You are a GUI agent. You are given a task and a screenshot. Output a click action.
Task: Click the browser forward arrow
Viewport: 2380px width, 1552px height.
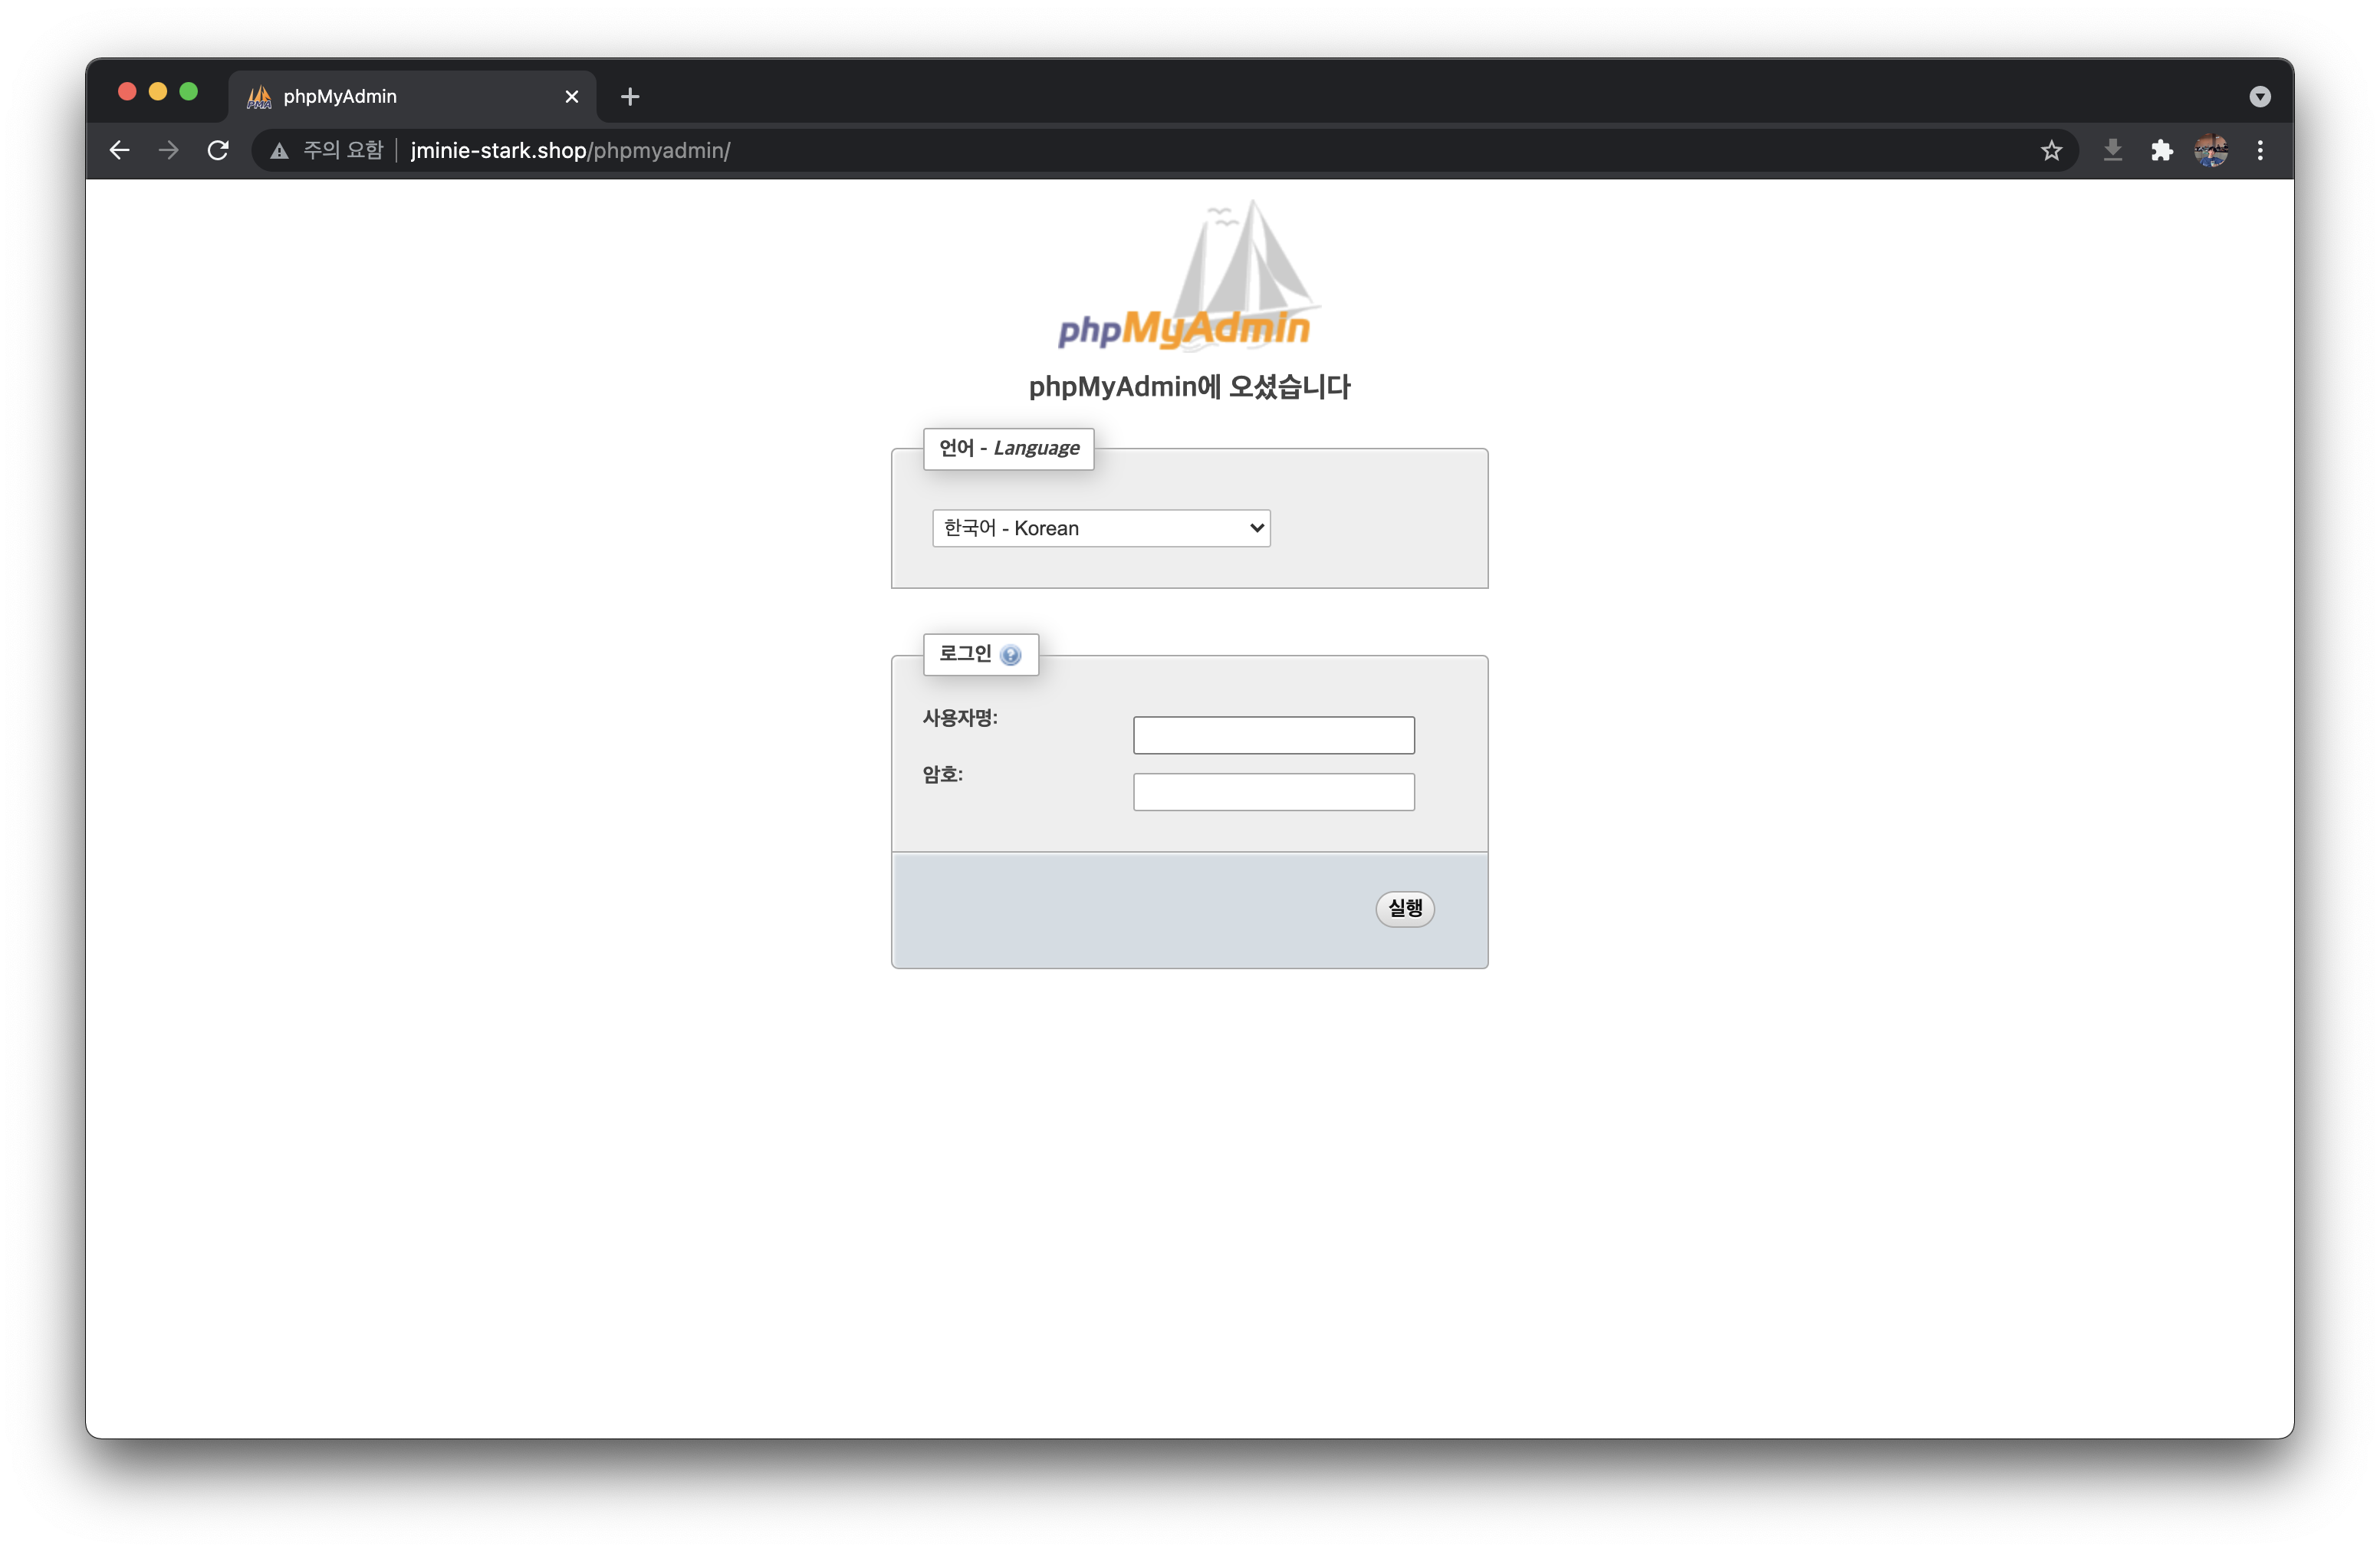[169, 150]
